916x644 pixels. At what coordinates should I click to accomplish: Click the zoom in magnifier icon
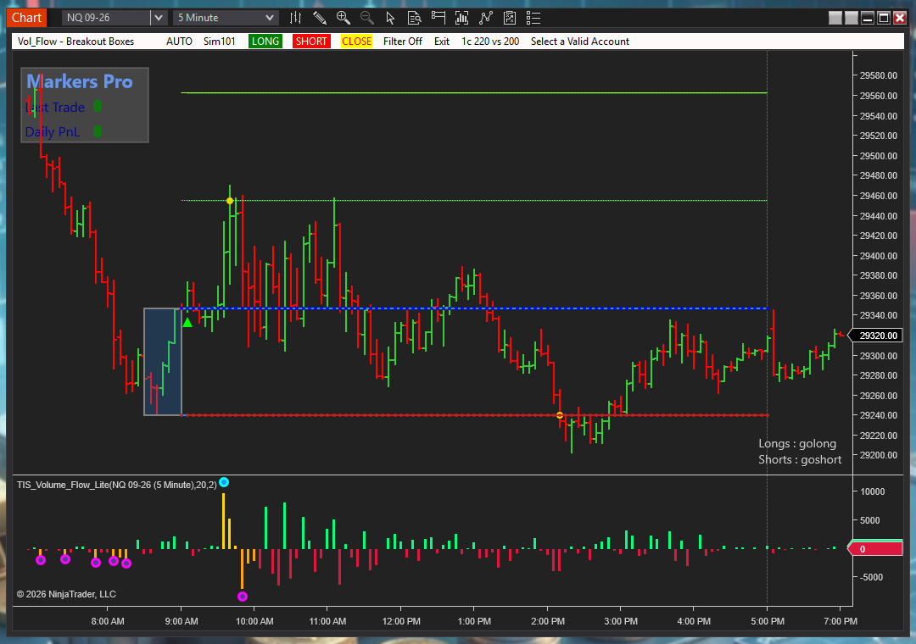[343, 18]
